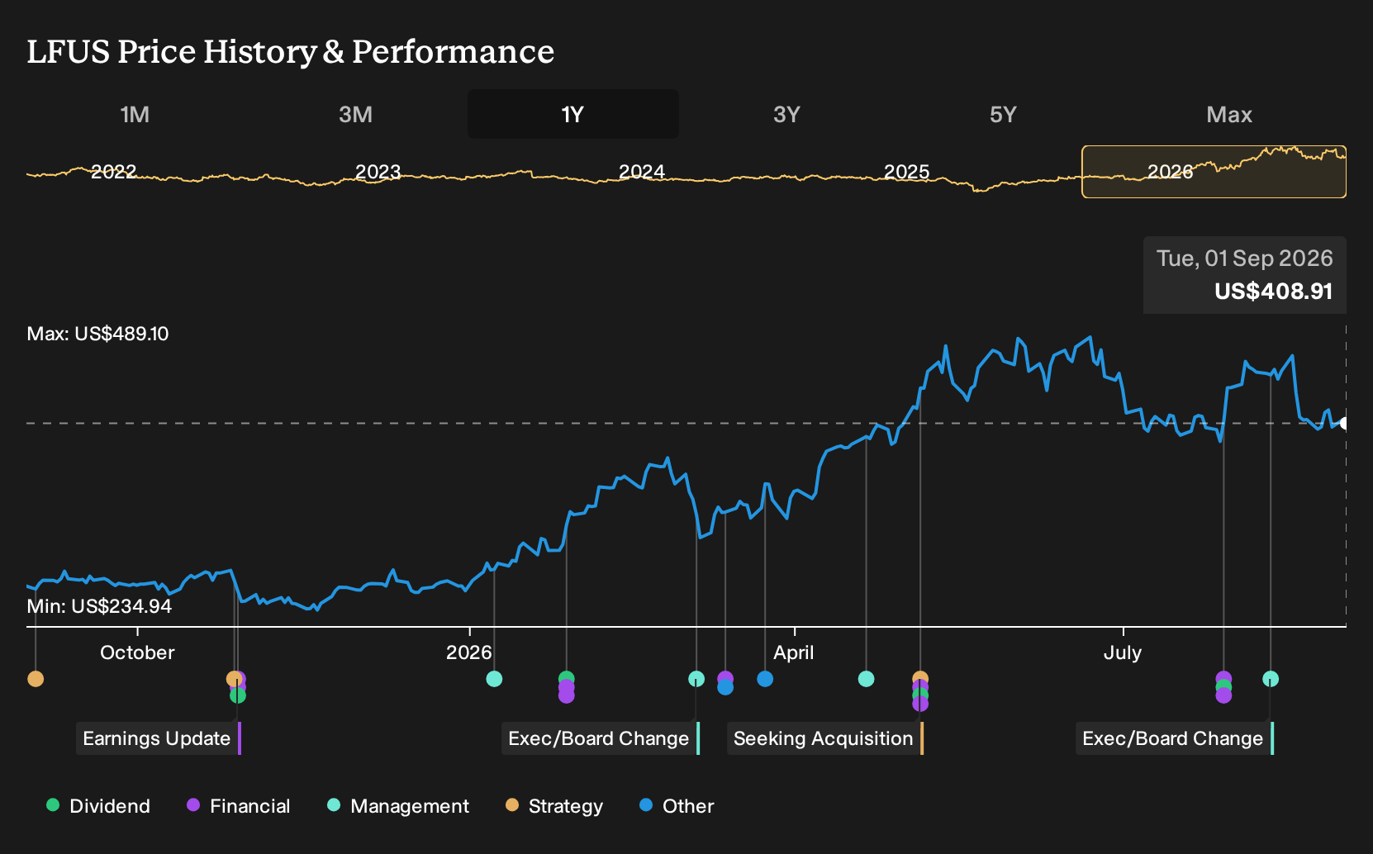Toggle the Management legend filter
1373x854 pixels.
(x=398, y=806)
